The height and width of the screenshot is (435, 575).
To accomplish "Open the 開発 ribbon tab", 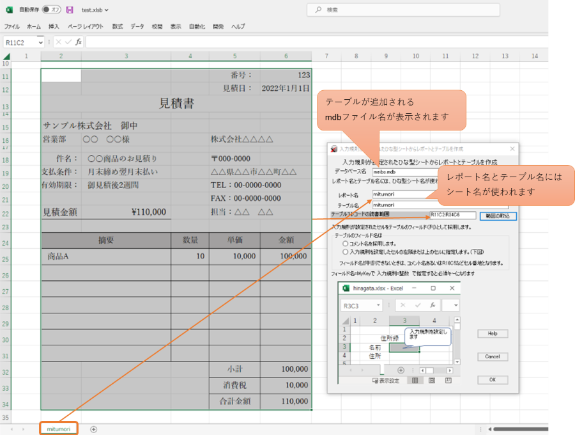I will click(x=218, y=26).
